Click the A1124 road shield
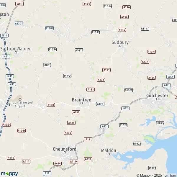The height and width of the screenshot is (177, 177). 129,90
